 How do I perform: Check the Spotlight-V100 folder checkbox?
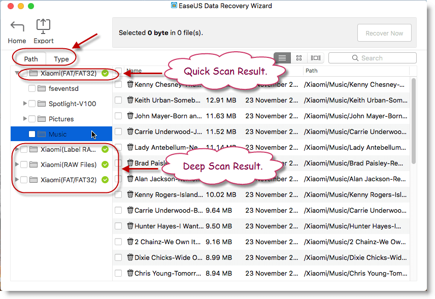click(32, 104)
